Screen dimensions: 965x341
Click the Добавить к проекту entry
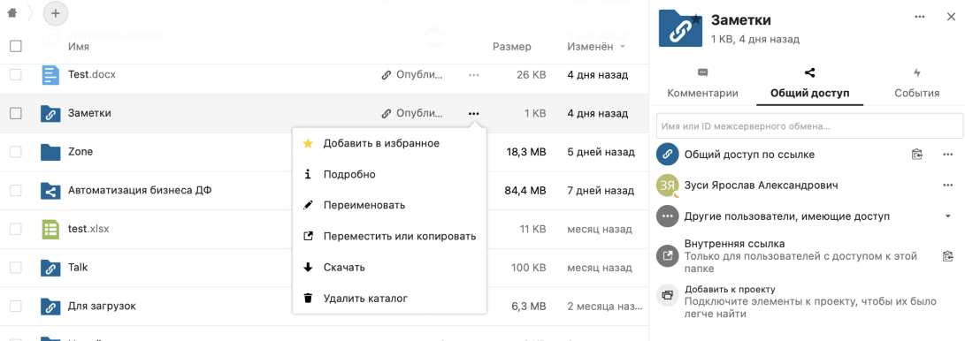point(809,301)
